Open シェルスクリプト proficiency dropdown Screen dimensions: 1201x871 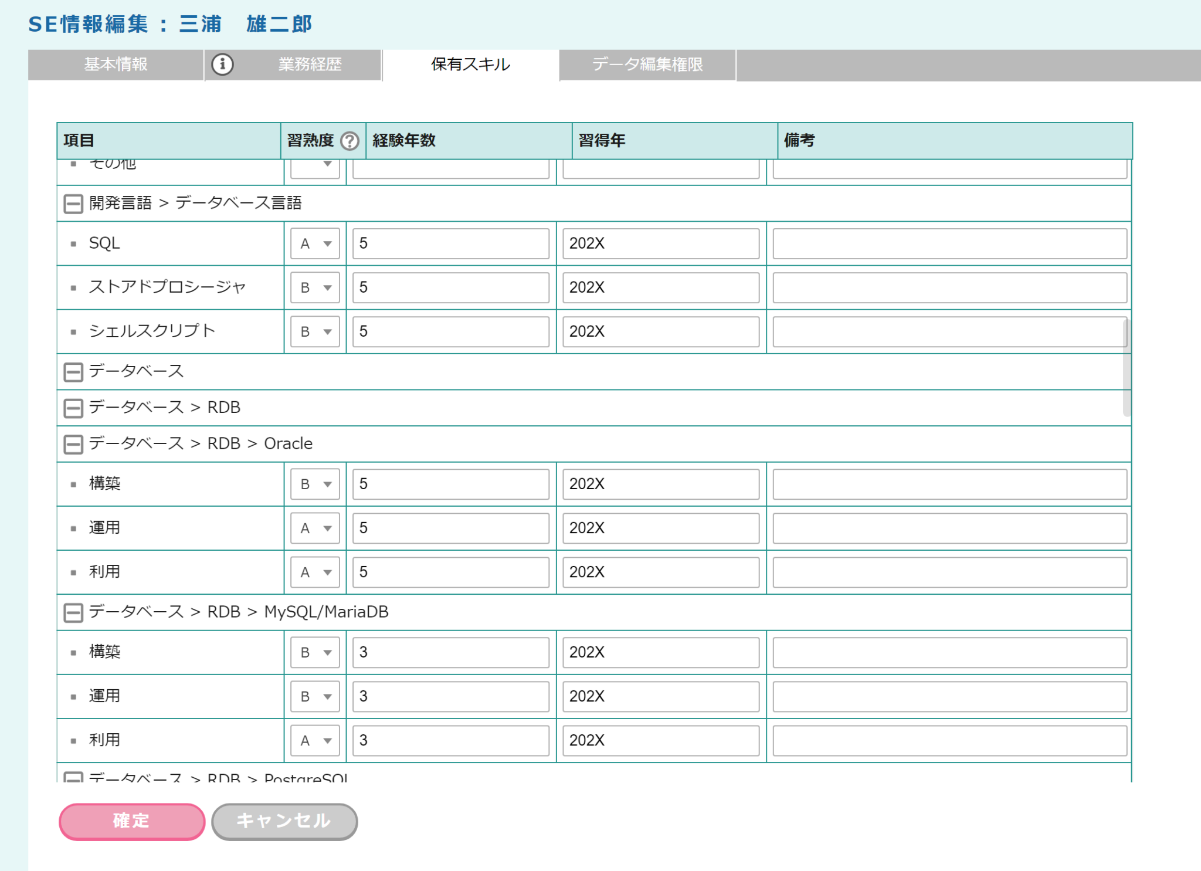click(315, 331)
